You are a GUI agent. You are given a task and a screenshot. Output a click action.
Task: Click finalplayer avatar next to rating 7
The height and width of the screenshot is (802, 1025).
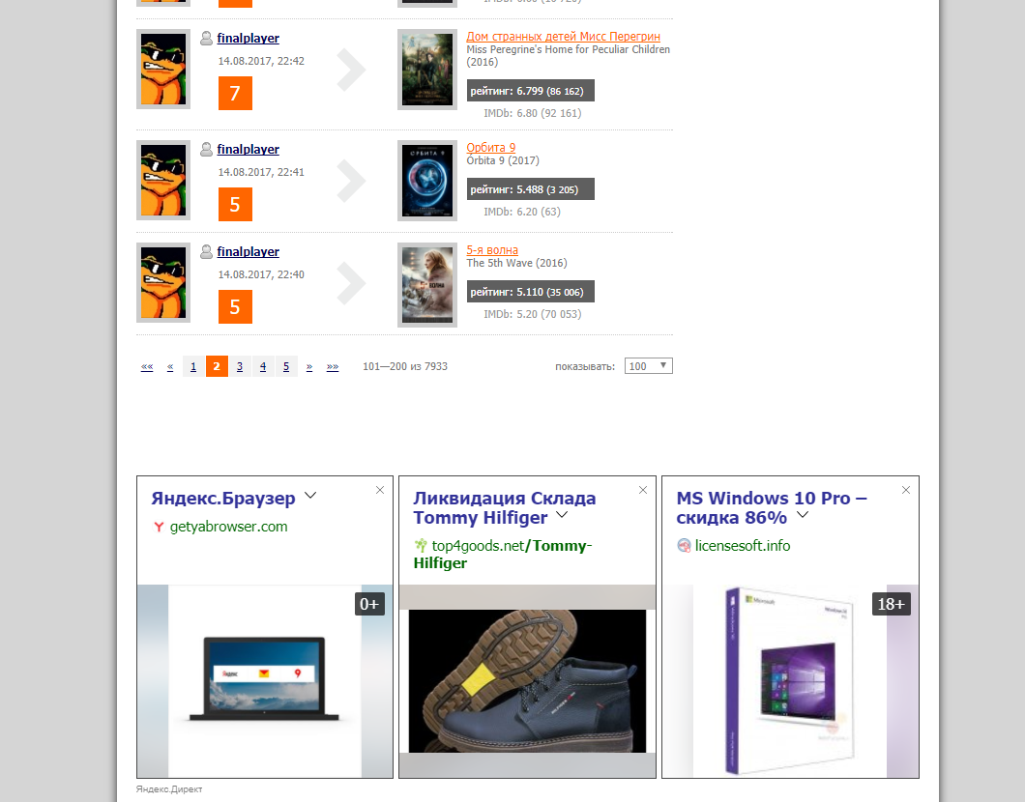point(163,70)
